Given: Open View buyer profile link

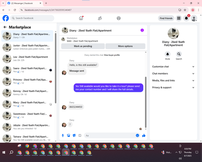Looking at the screenshot, I should (112, 55).
